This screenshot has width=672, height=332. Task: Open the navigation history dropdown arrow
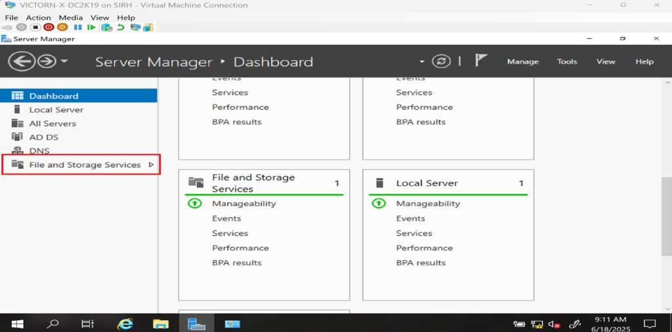click(x=64, y=62)
